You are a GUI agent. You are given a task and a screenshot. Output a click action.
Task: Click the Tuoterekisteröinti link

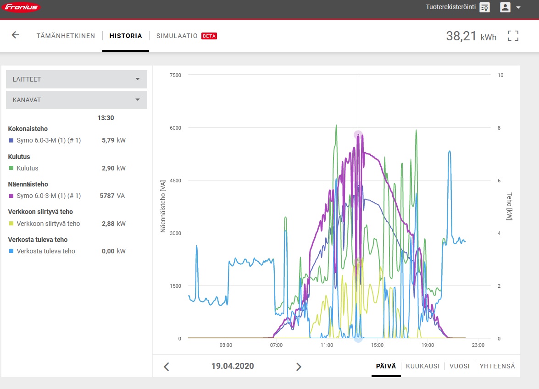450,7
